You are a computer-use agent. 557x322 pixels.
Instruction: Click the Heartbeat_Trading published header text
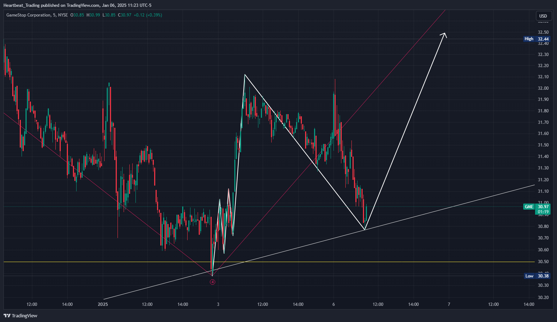tap(77, 5)
